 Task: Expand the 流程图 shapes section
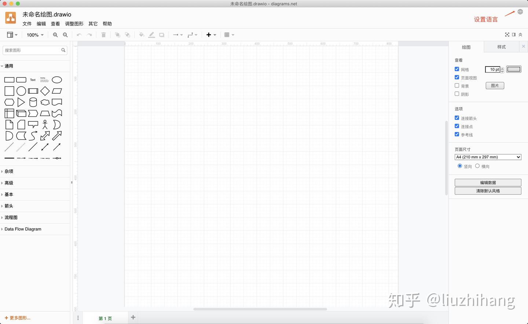(35, 218)
